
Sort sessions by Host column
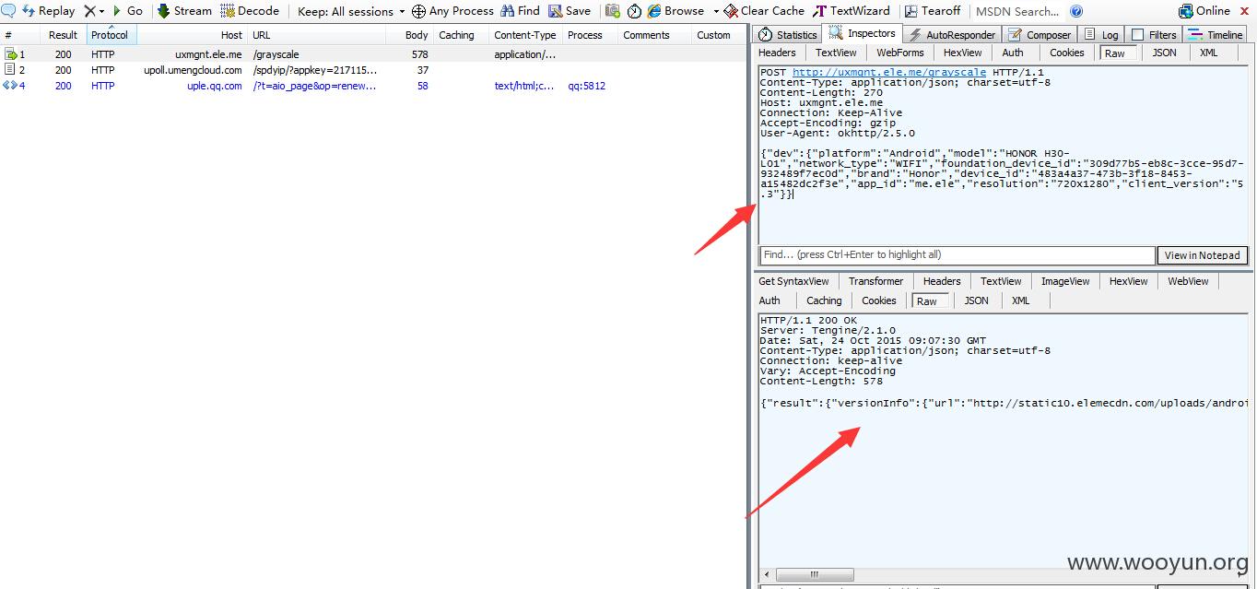click(192, 35)
